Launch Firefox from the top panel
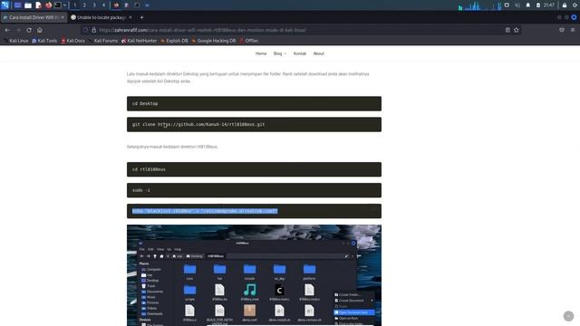Screen dimensions: 580x326 [48, 5]
